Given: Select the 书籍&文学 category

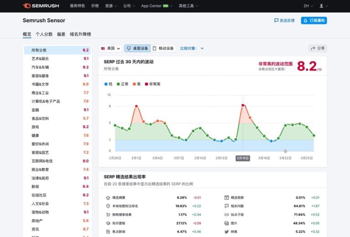Looking at the screenshot, I should click(57, 84).
